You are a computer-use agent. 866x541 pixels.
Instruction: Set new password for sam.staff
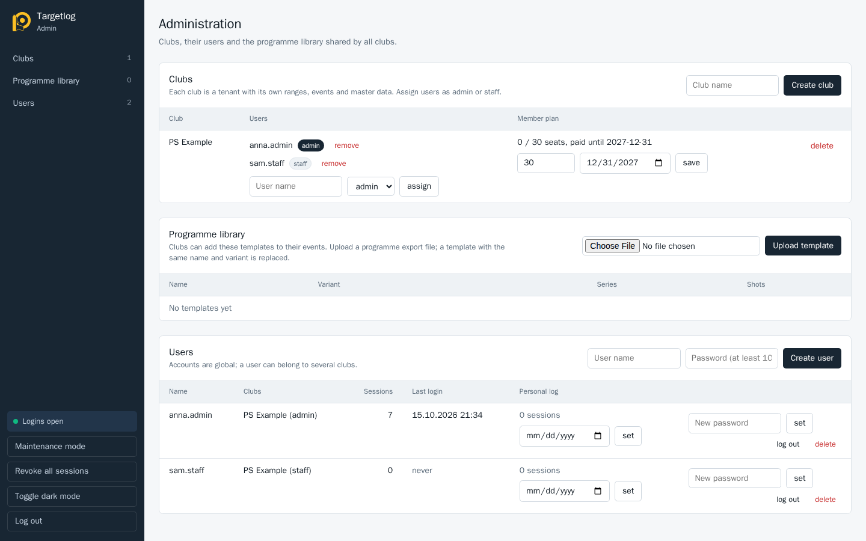tap(799, 478)
